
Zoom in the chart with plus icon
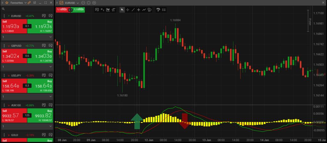(x=94, y=3)
